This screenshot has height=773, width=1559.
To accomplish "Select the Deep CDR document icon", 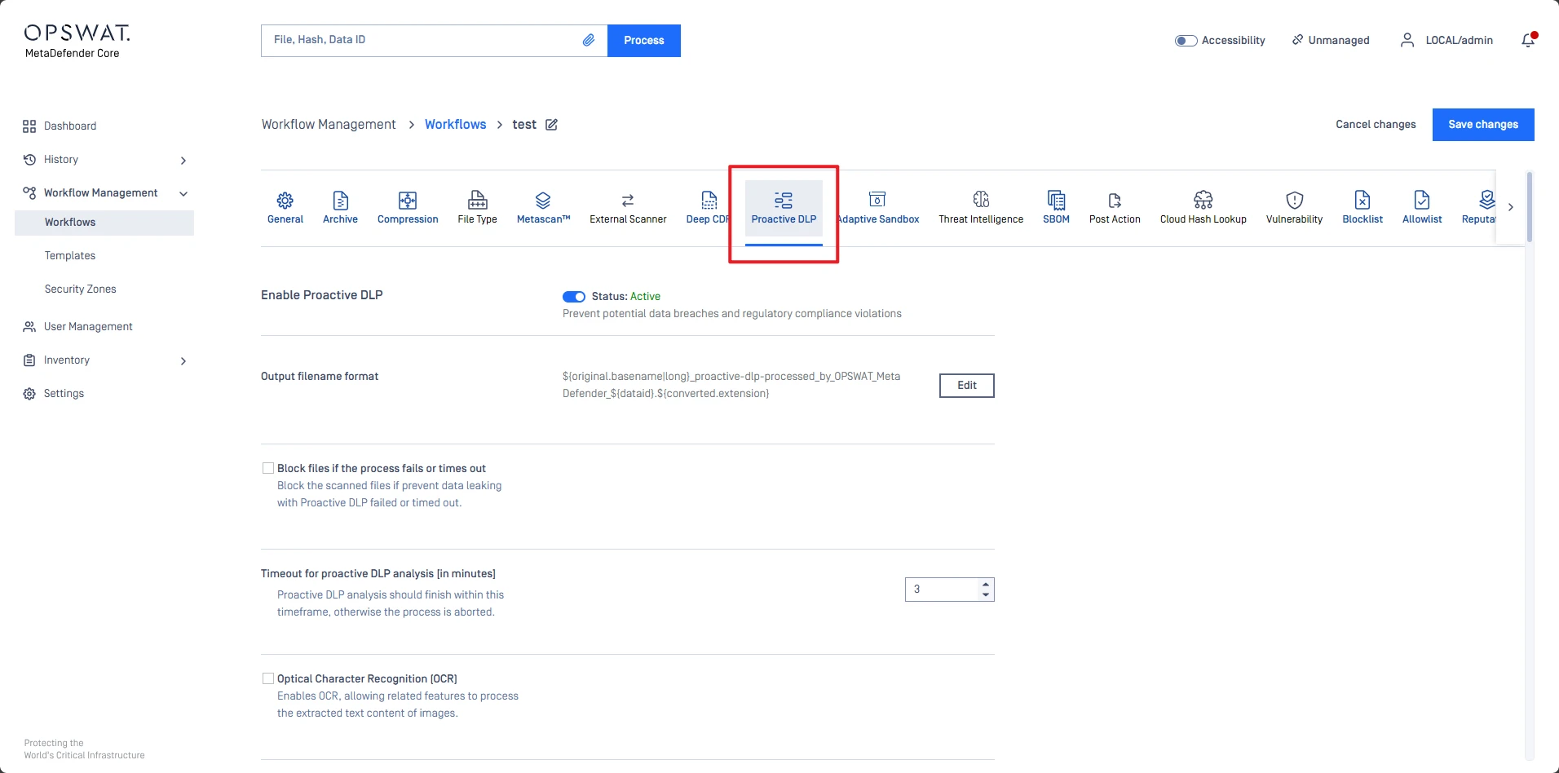I will 709,200.
